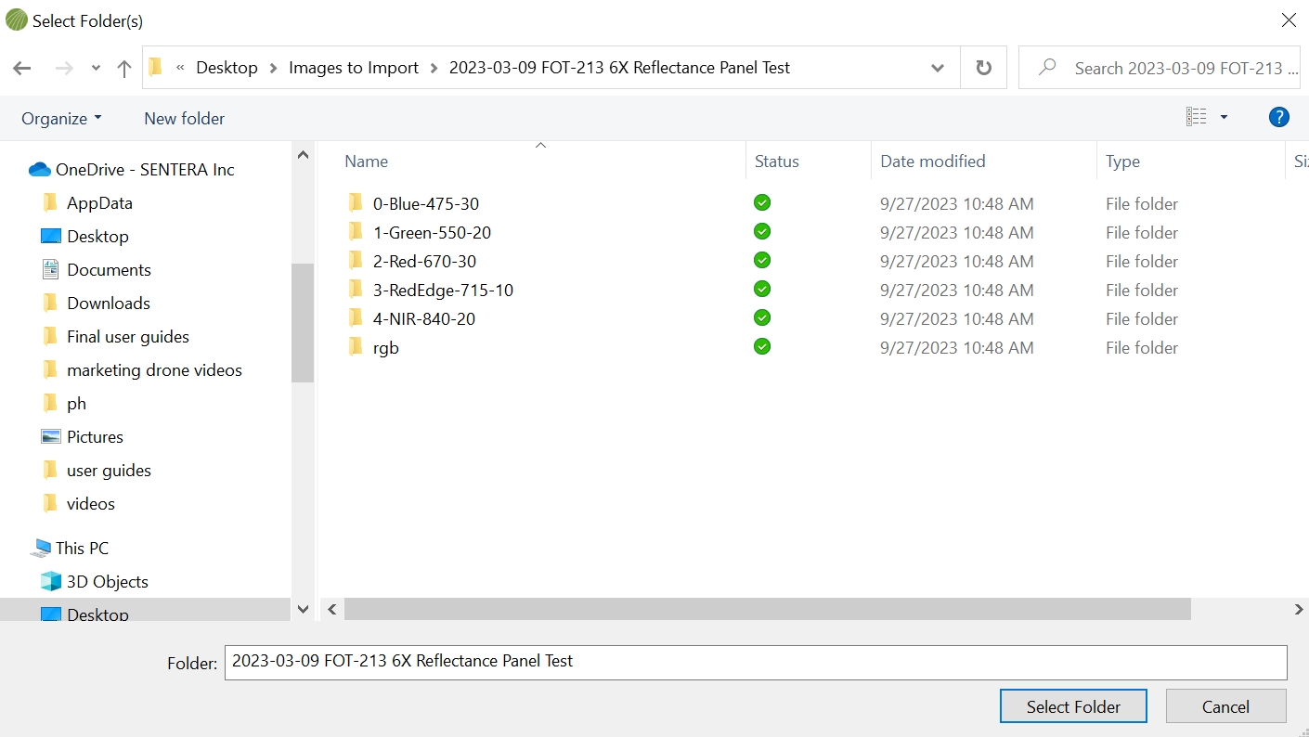Go up one folder level
The width and height of the screenshot is (1309, 737).
pyautogui.click(x=124, y=68)
